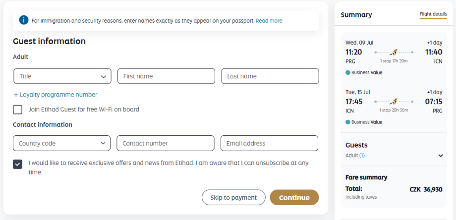Click the outbound flight airplane icon
456x220 pixels.
tap(394, 52)
